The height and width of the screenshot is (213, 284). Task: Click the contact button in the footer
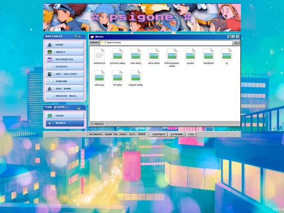(x=159, y=134)
